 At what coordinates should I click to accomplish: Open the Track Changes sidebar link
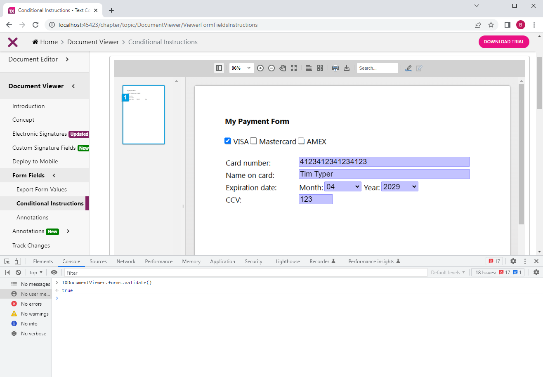tap(31, 245)
